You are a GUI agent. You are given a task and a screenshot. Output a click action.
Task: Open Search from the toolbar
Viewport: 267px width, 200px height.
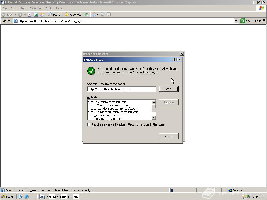(x=54, y=15)
